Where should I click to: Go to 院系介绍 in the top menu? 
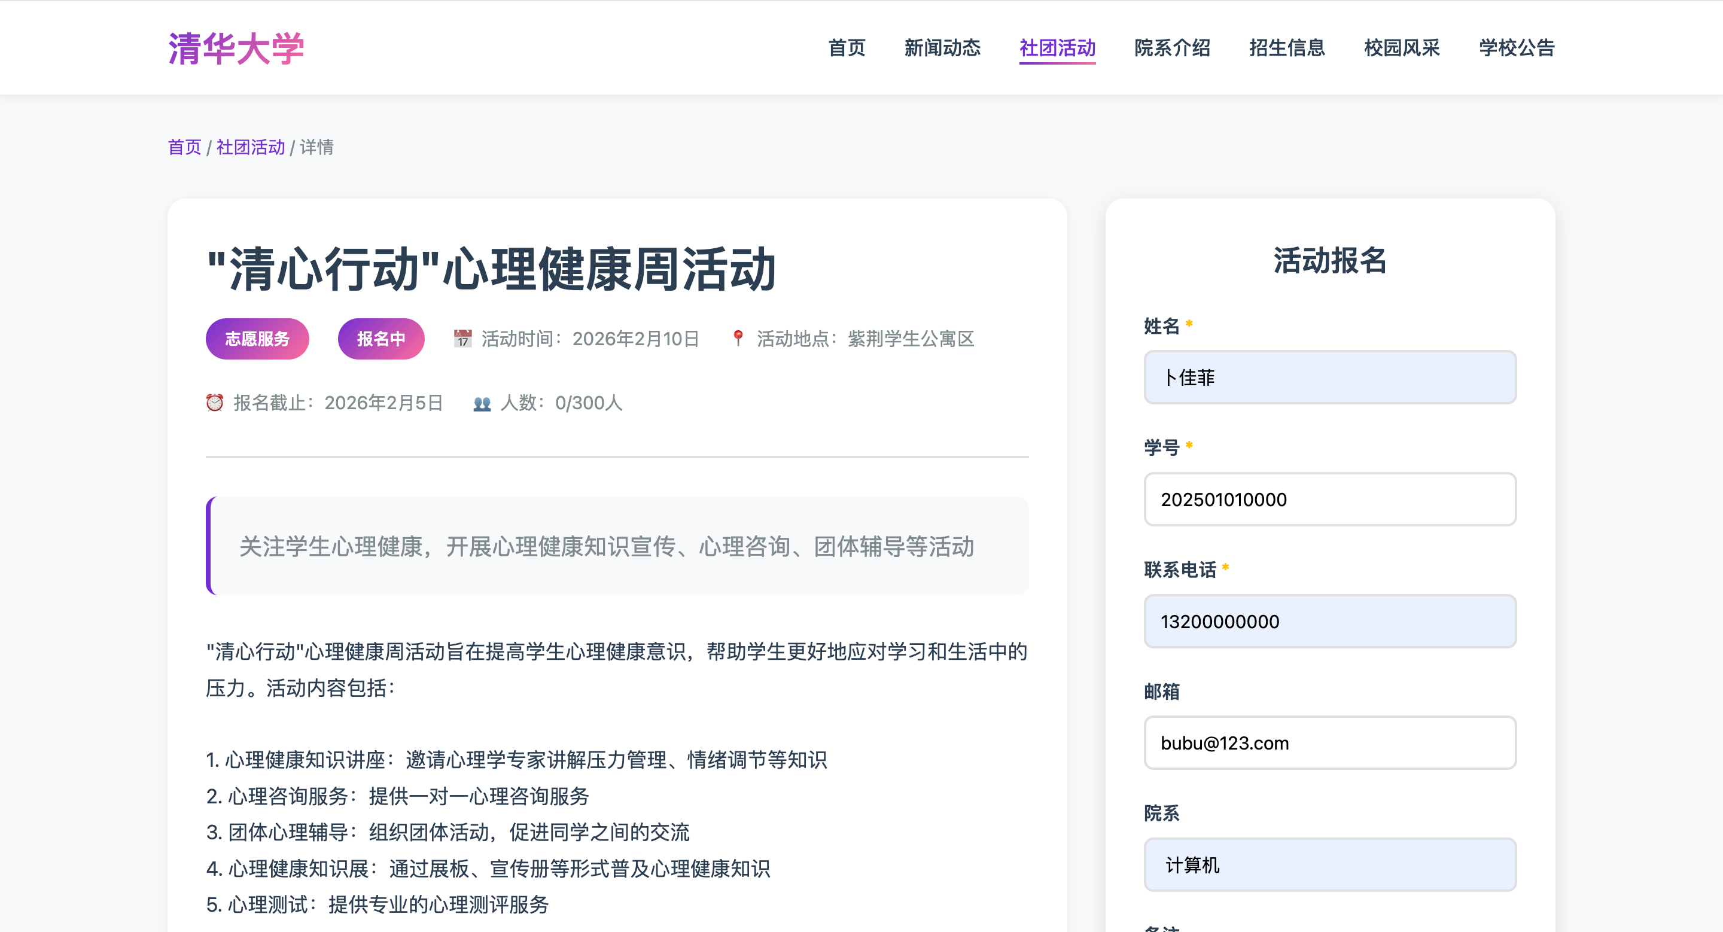[1172, 48]
